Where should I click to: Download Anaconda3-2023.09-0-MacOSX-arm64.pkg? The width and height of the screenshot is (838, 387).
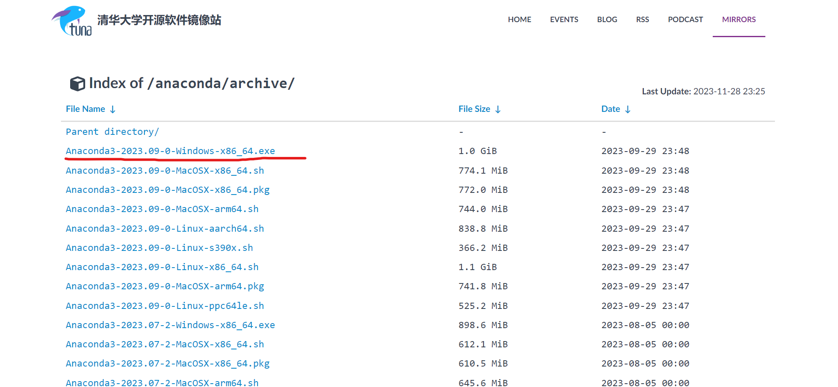click(x=165, y=286)
